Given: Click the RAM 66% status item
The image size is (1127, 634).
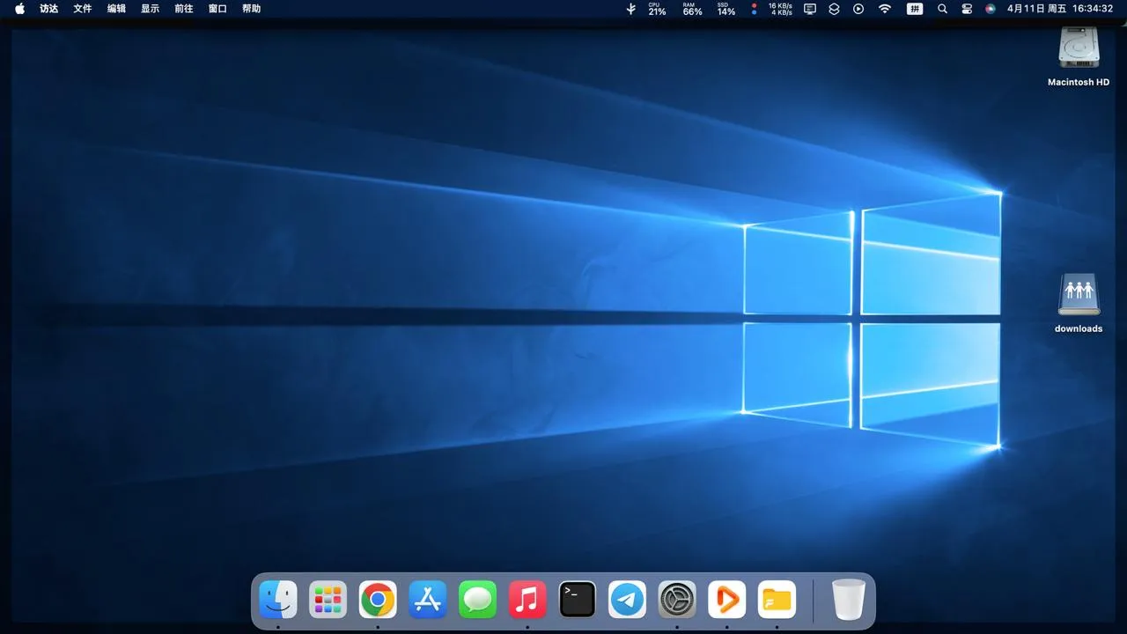Looking at the screenshot, I should tap(692, 9).
